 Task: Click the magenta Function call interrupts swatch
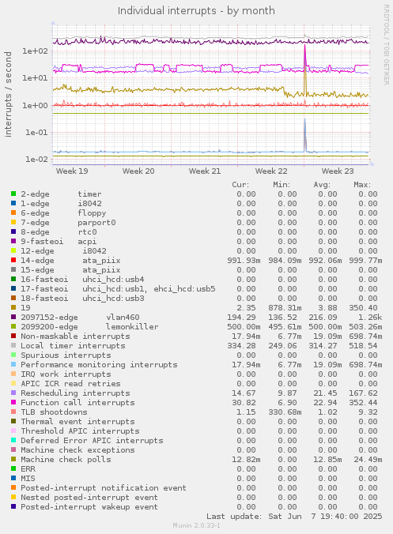pos(13,403)
